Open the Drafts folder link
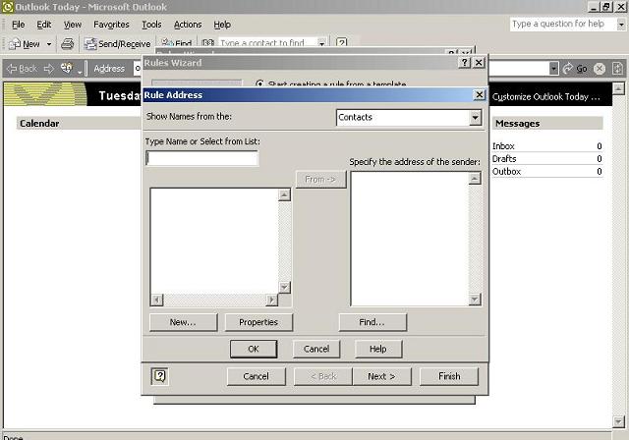The height and width of the screenshot is (440, 629). [x=504, y=159]
